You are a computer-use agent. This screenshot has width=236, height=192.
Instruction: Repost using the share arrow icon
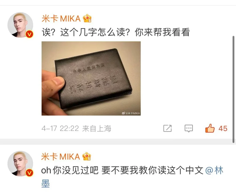click(167, 128)
